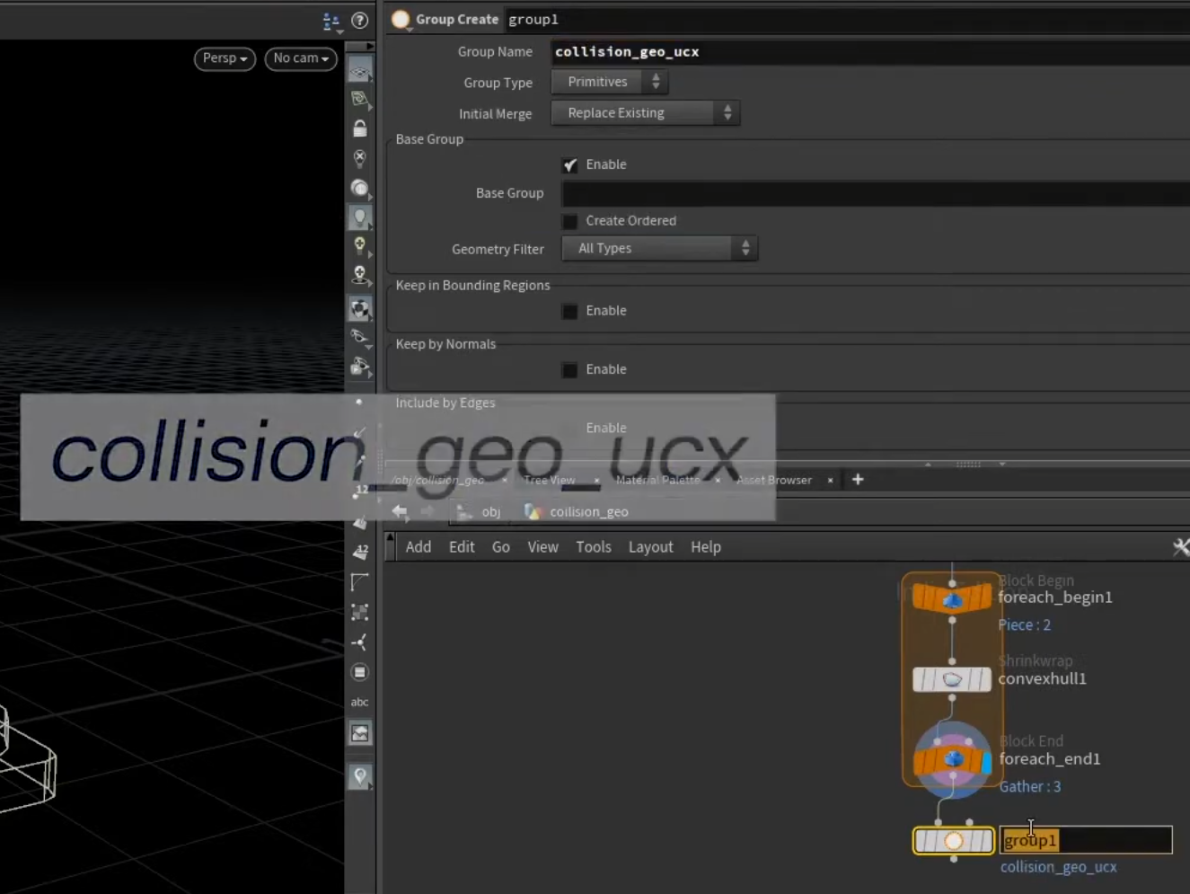Viewport: 1190px width, 894px height.
Task: Click the Gather : 3 label
Action: [x=1030, y=787]
